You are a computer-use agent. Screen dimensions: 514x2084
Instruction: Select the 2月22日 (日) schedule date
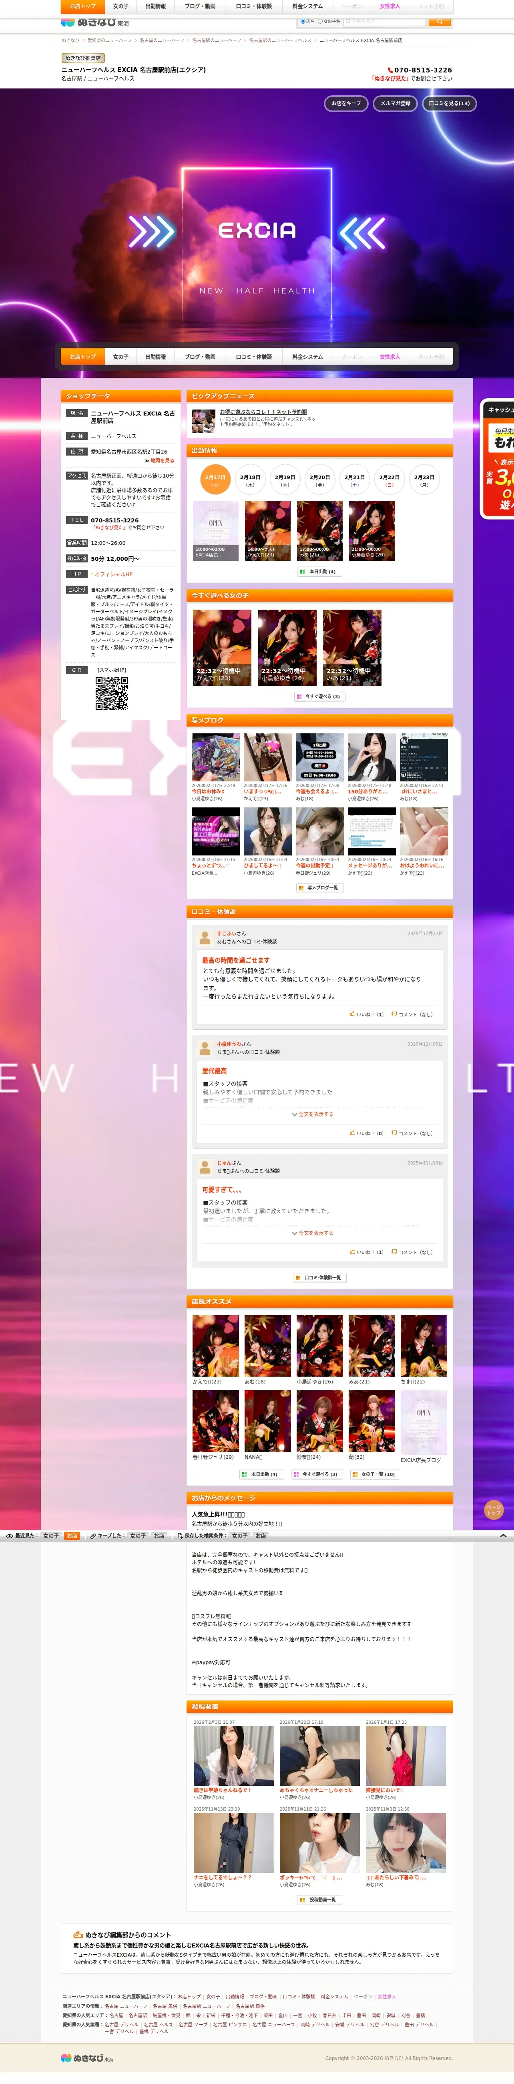click(390, 479)
